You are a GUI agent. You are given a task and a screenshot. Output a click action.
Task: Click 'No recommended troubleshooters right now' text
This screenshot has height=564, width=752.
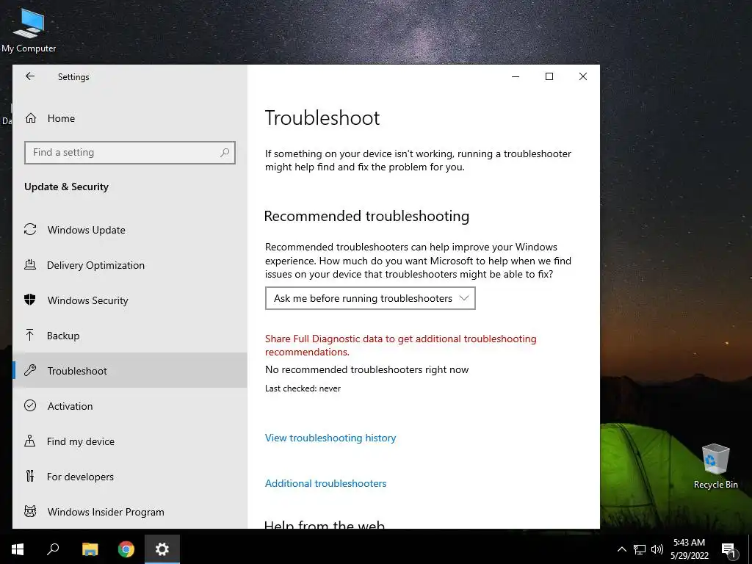click(367, 370)
